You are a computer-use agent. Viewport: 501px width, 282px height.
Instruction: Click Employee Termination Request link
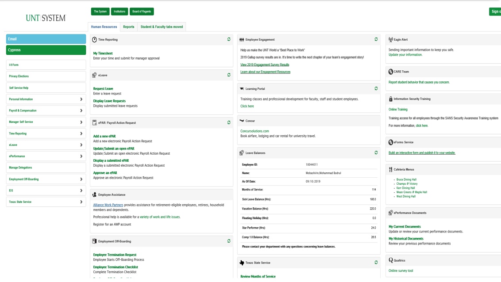(x=115, y=255)
